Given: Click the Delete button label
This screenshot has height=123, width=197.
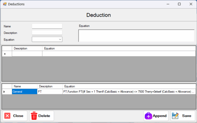Looking at the screenshot, I should (x=44, y=116).
